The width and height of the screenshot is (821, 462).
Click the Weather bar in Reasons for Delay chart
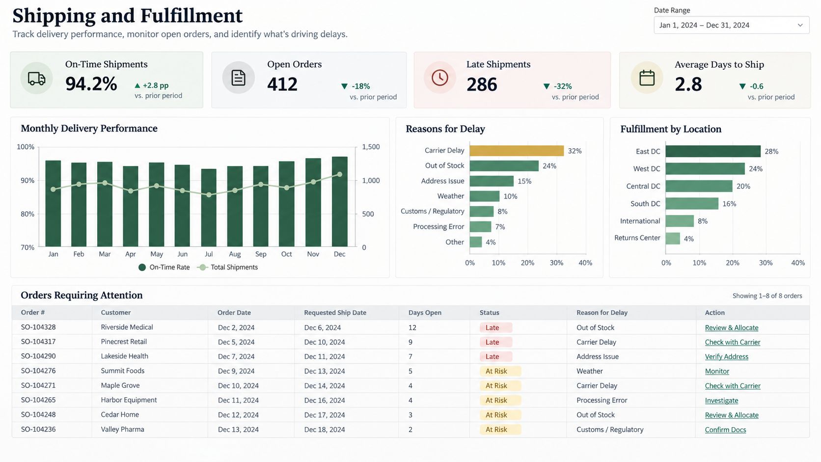pyautogui.click(x=485, y=196)
